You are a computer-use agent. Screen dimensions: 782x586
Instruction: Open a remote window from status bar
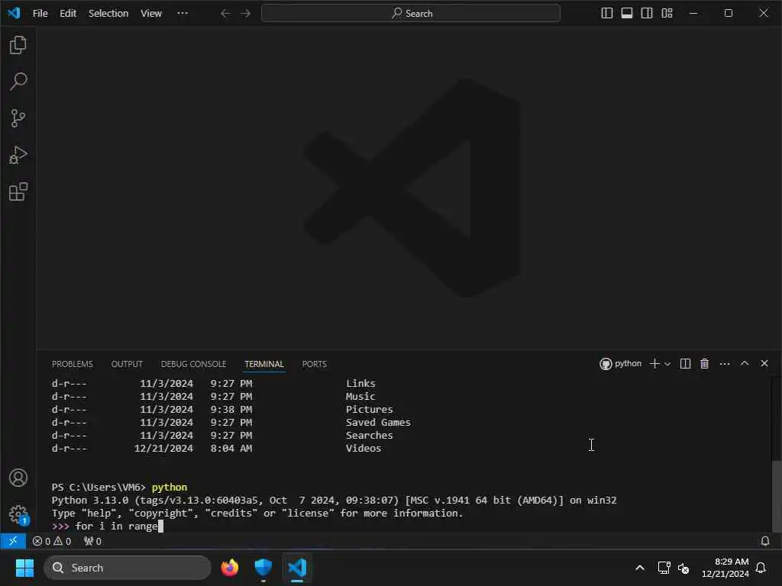pos(13,541)
